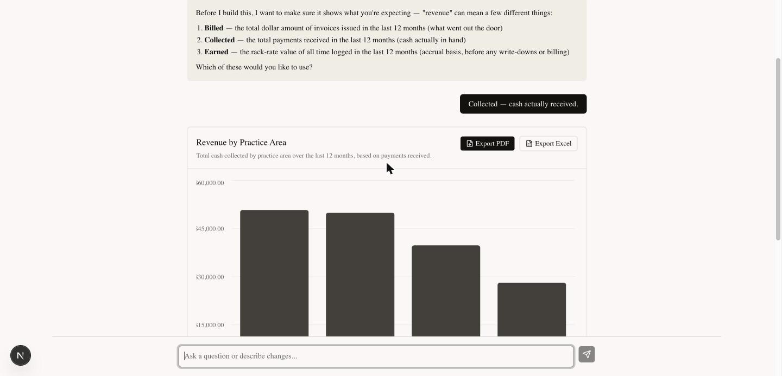The image size is (782, 376).
Task: Click the bold 'Billed' option text
Action: tap(213, 28)
